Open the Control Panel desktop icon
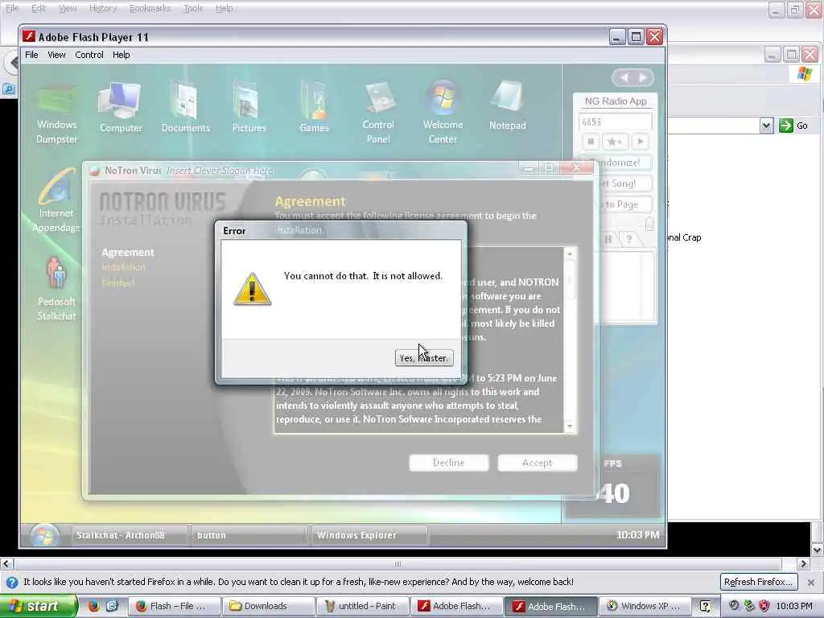The image size is (824, 618). (378, 113)
